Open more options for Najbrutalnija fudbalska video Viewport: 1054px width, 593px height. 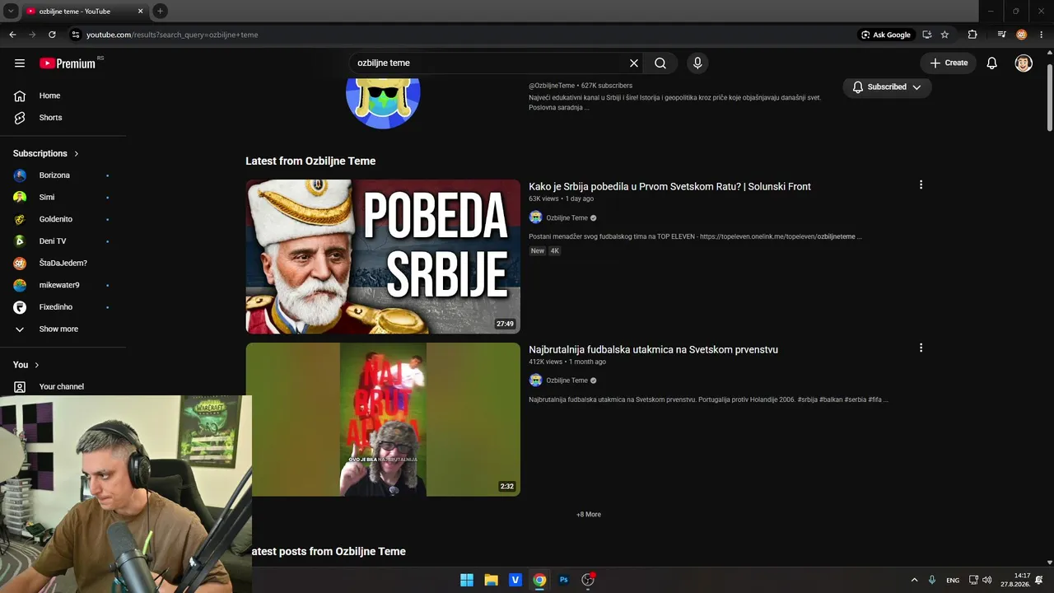[x=921, y=348]
